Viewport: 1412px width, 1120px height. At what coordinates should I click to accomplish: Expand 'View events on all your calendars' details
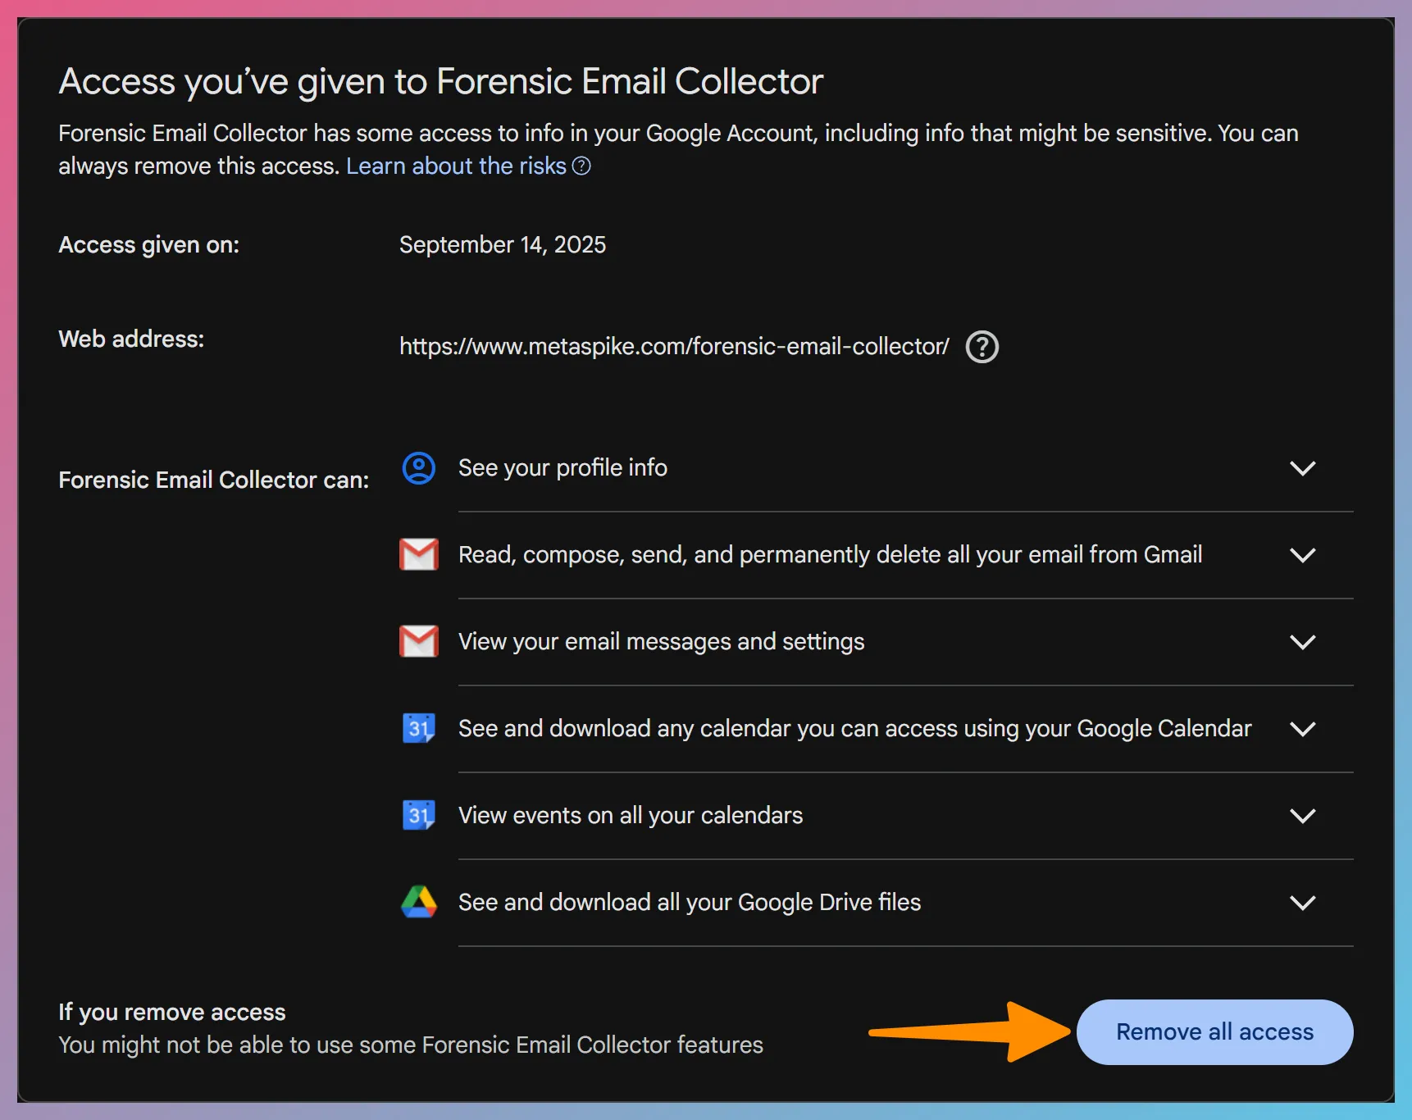tap(1303, 816)
